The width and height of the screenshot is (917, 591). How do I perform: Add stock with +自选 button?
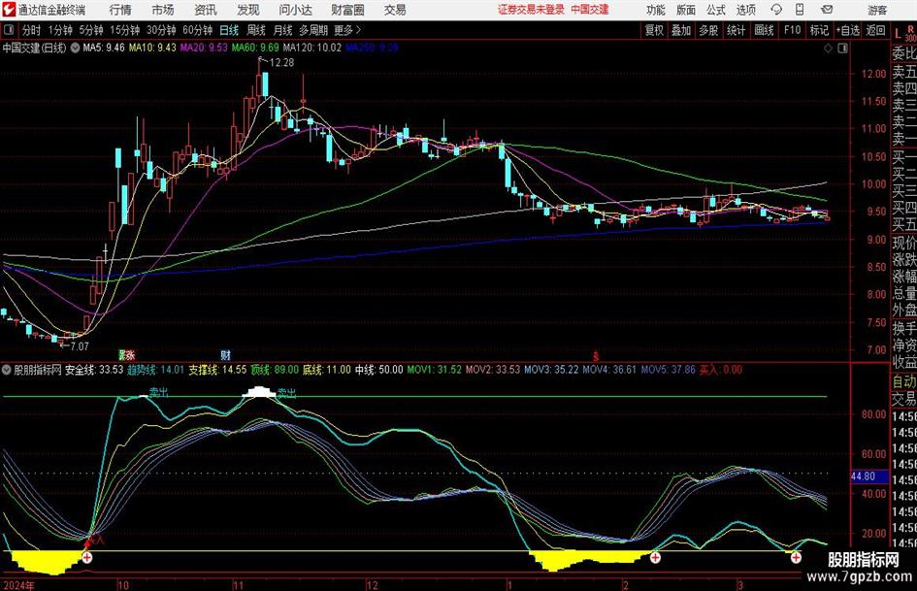847,30
